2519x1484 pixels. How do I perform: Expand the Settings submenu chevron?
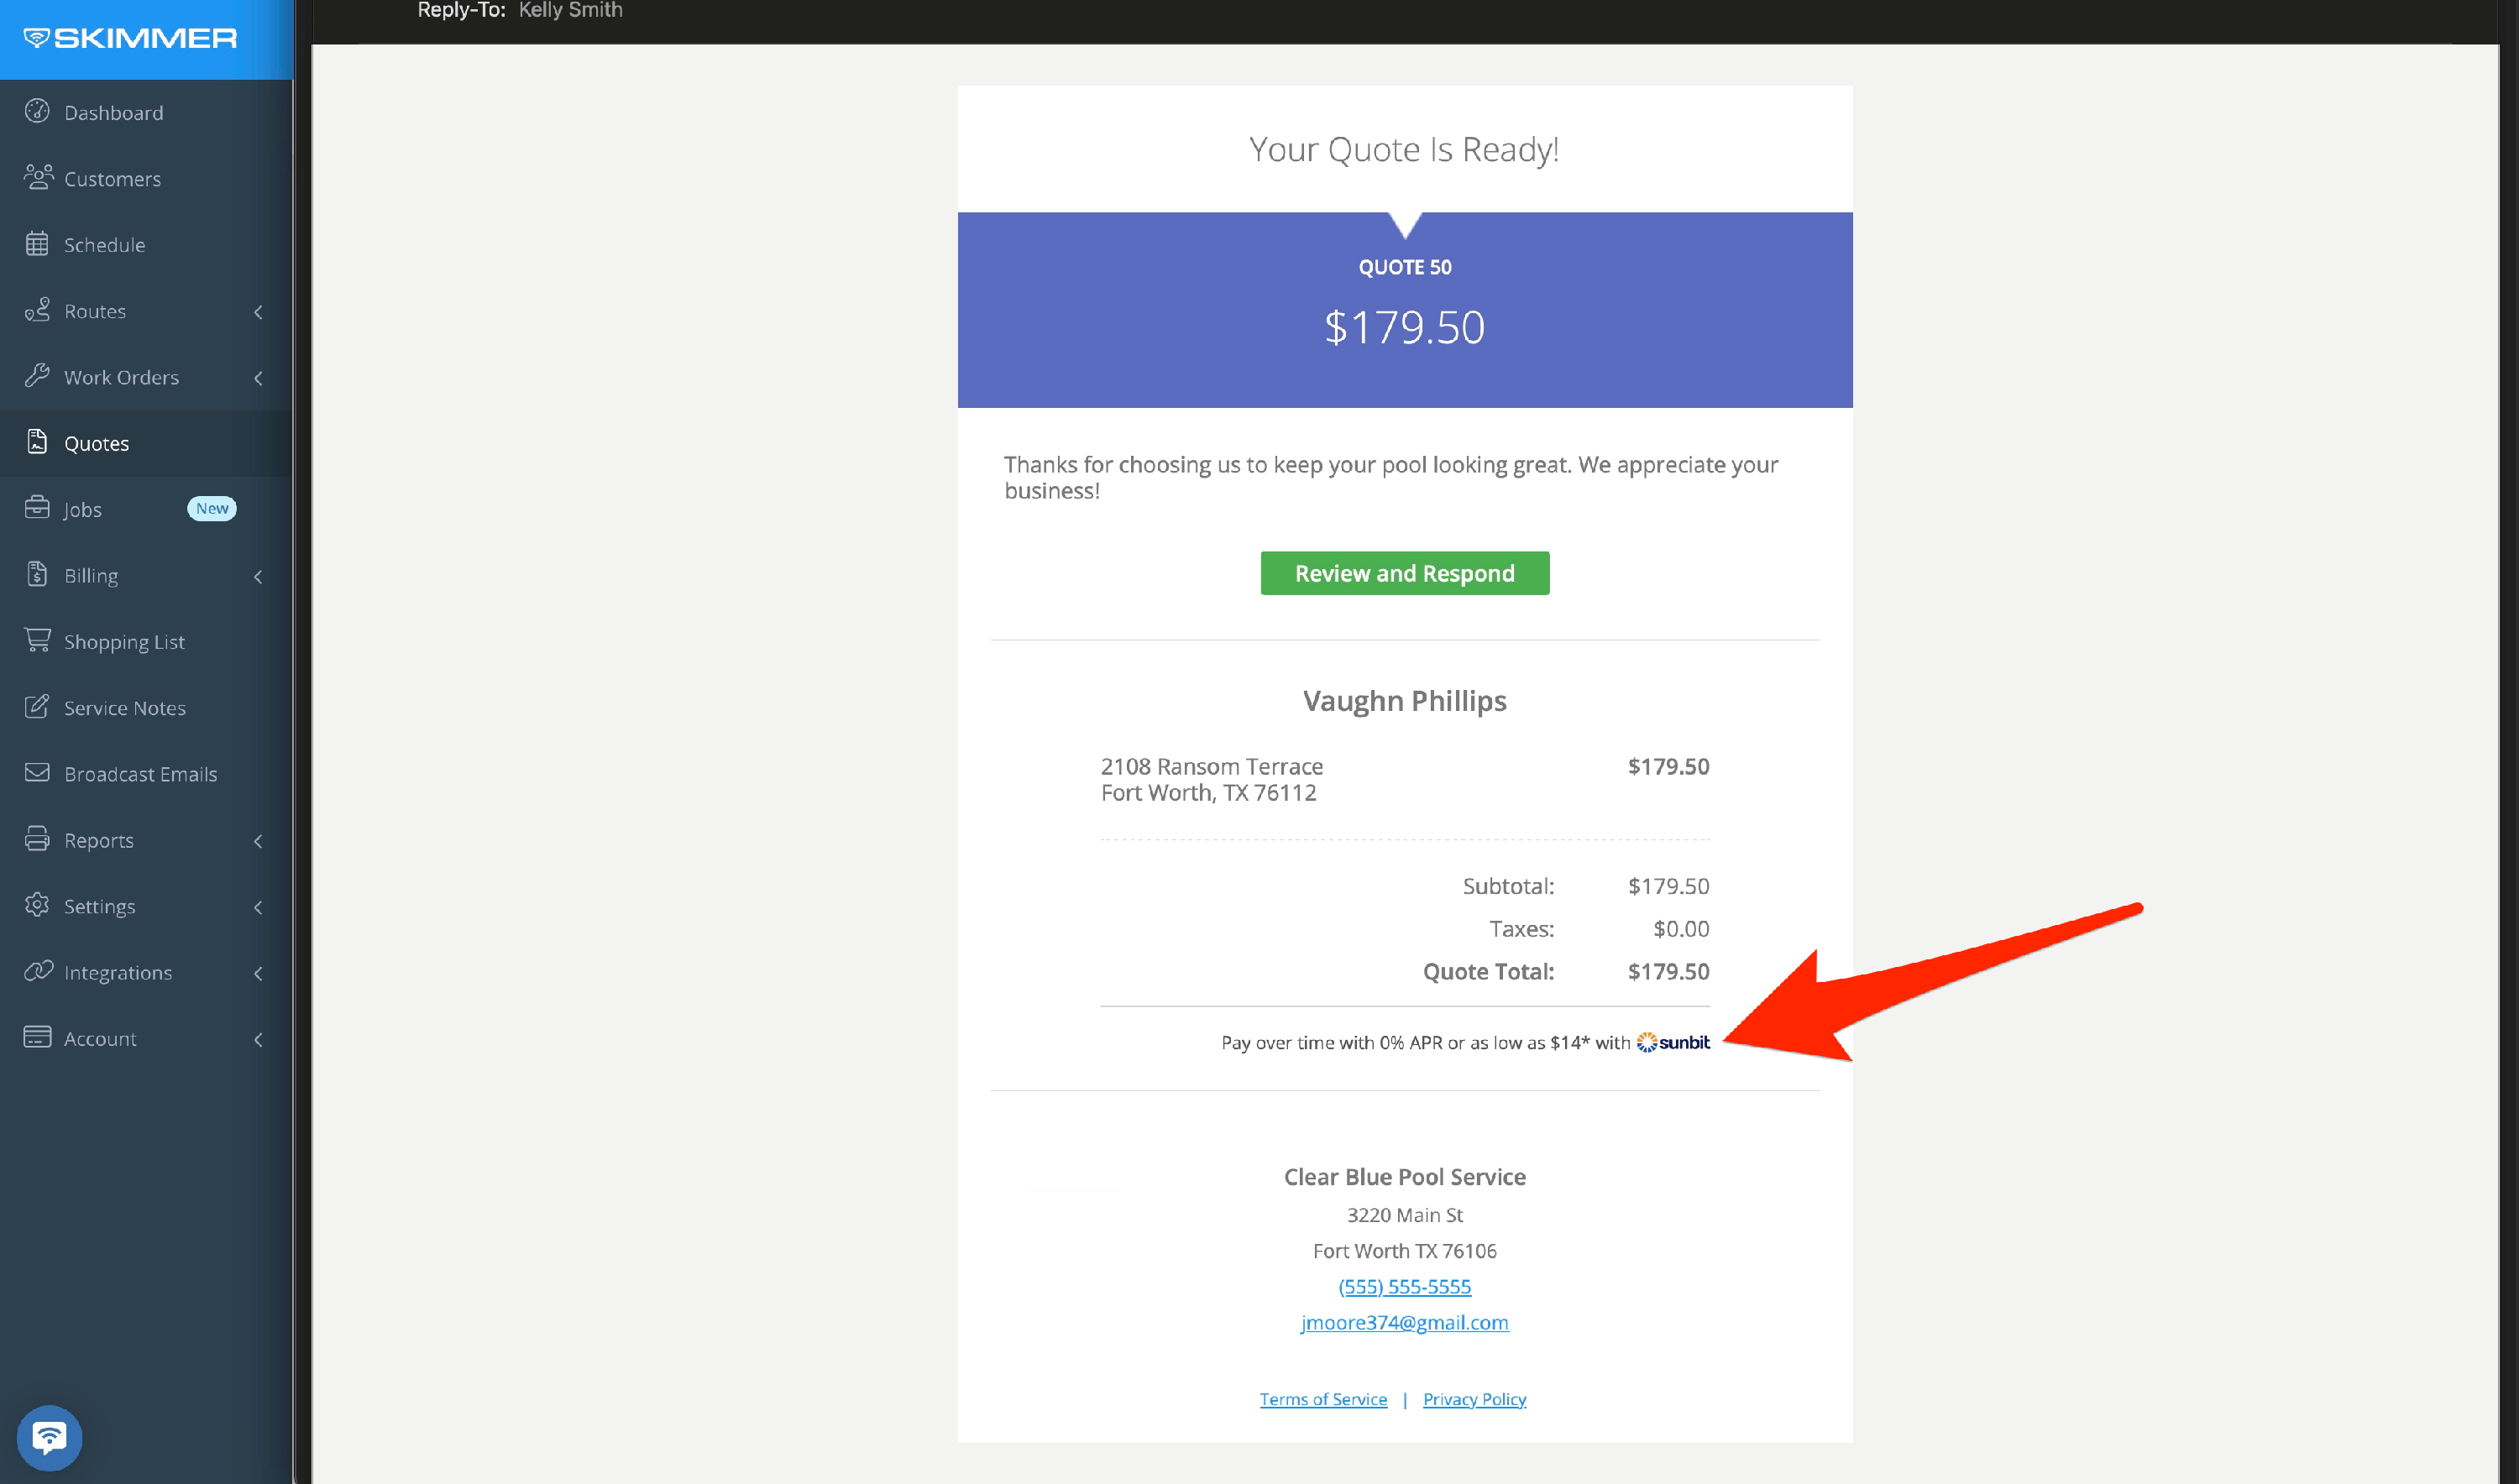[x=258, y=907]
